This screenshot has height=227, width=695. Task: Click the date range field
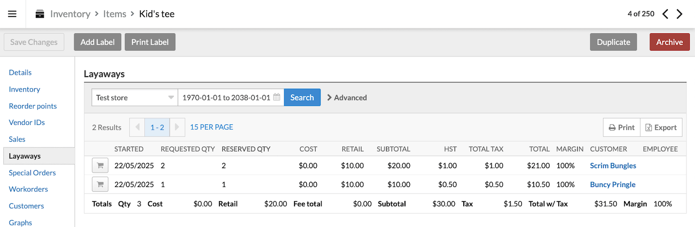(x=231, y=97)
